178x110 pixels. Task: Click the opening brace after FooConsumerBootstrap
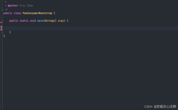54,13
